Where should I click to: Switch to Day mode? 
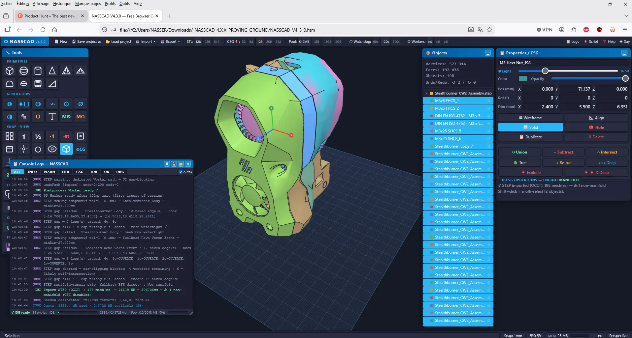coord(624,42)
